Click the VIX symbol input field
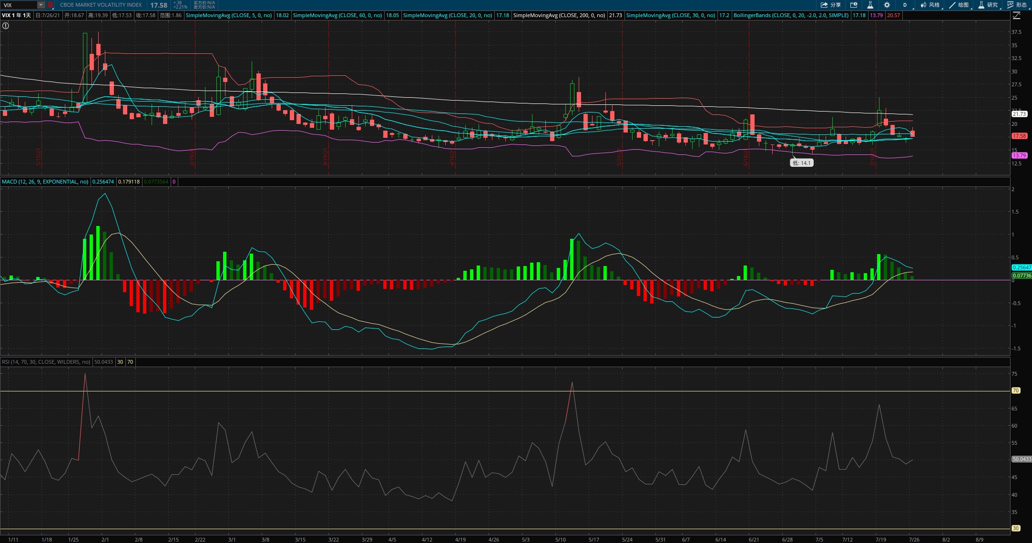The width and height of the screenshot is (1032, 543). point(19,5)
